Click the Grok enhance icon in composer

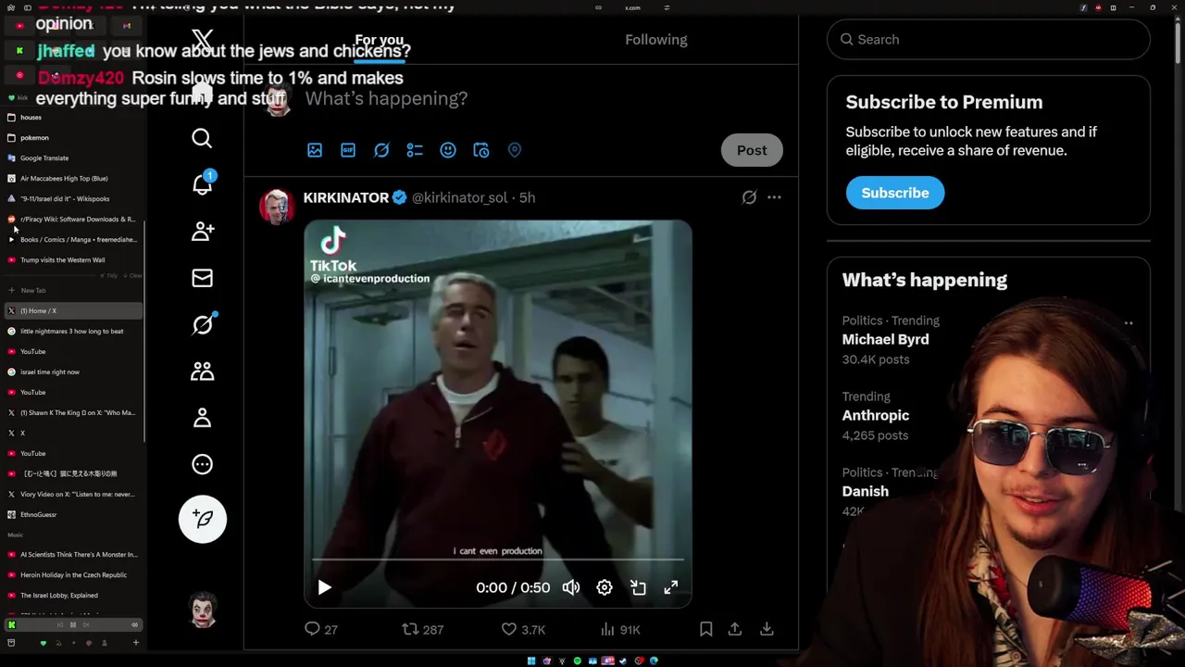pos(381,150)
